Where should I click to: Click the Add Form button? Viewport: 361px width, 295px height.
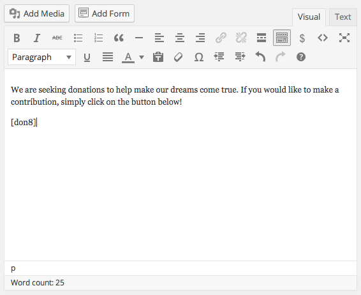pos(105,13)
